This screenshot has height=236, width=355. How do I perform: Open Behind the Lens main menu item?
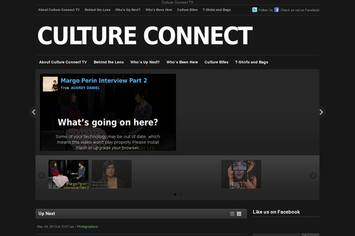click(x=109, y=62)
